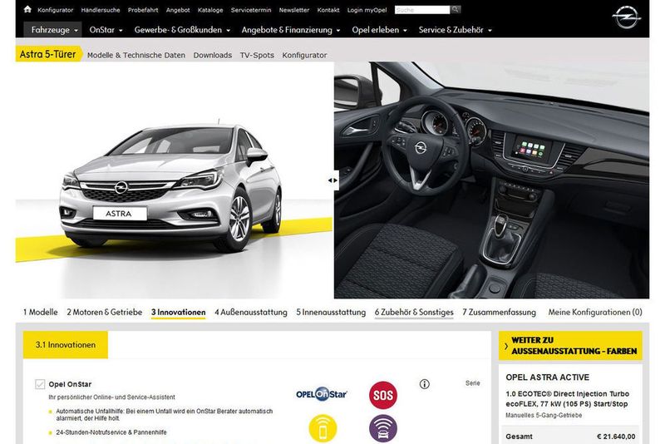665x444 pixels.
Task: Click the Gesamt € 21.640,00 total
Action: pos(570,436)
